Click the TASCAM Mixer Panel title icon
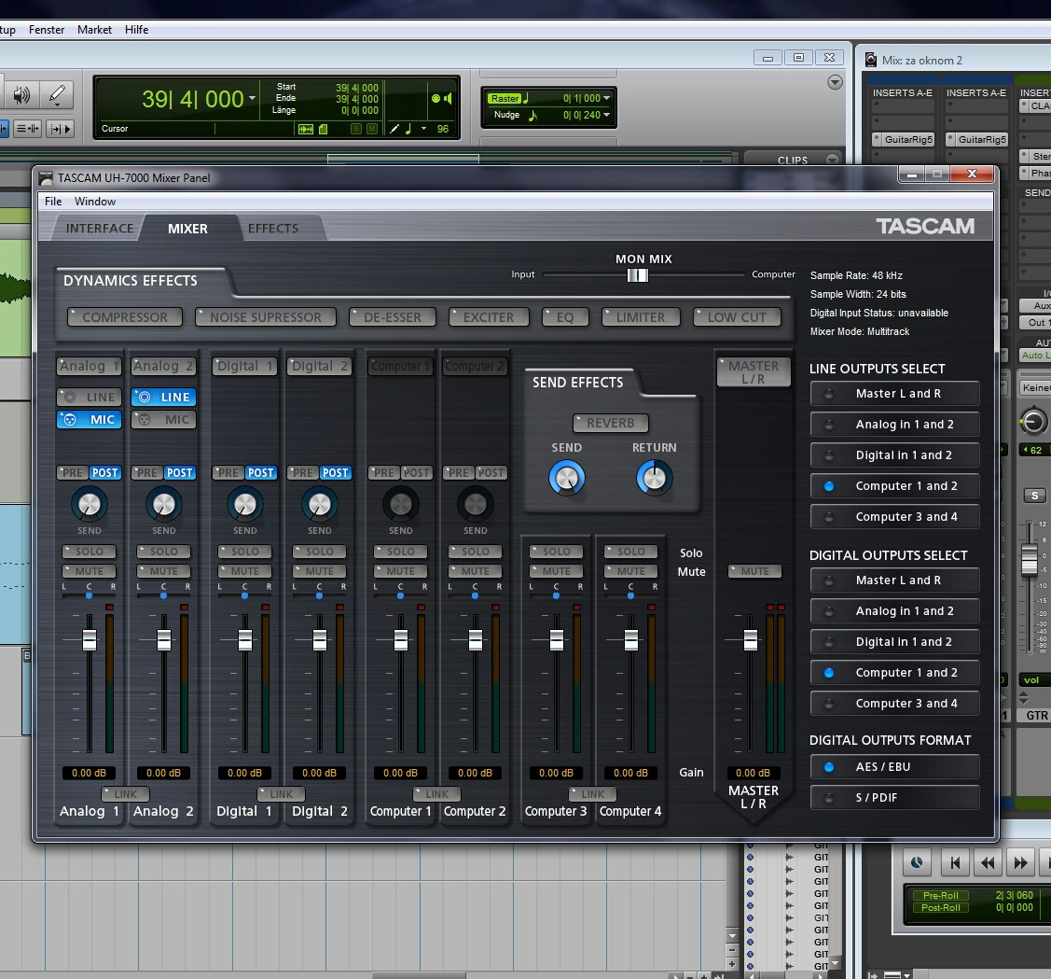 pos(46,178)
